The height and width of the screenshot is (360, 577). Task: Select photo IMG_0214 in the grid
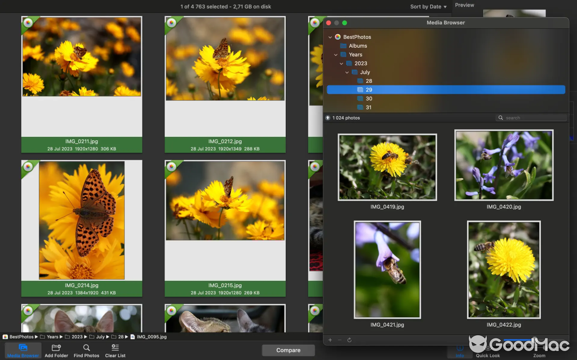pyautogui.click(x=82, y=220)
